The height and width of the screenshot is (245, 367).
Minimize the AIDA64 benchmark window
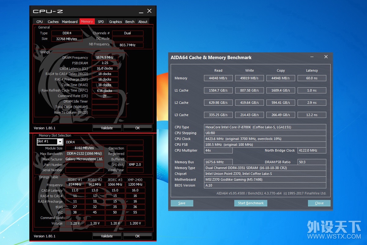click(x=312, y=57)
